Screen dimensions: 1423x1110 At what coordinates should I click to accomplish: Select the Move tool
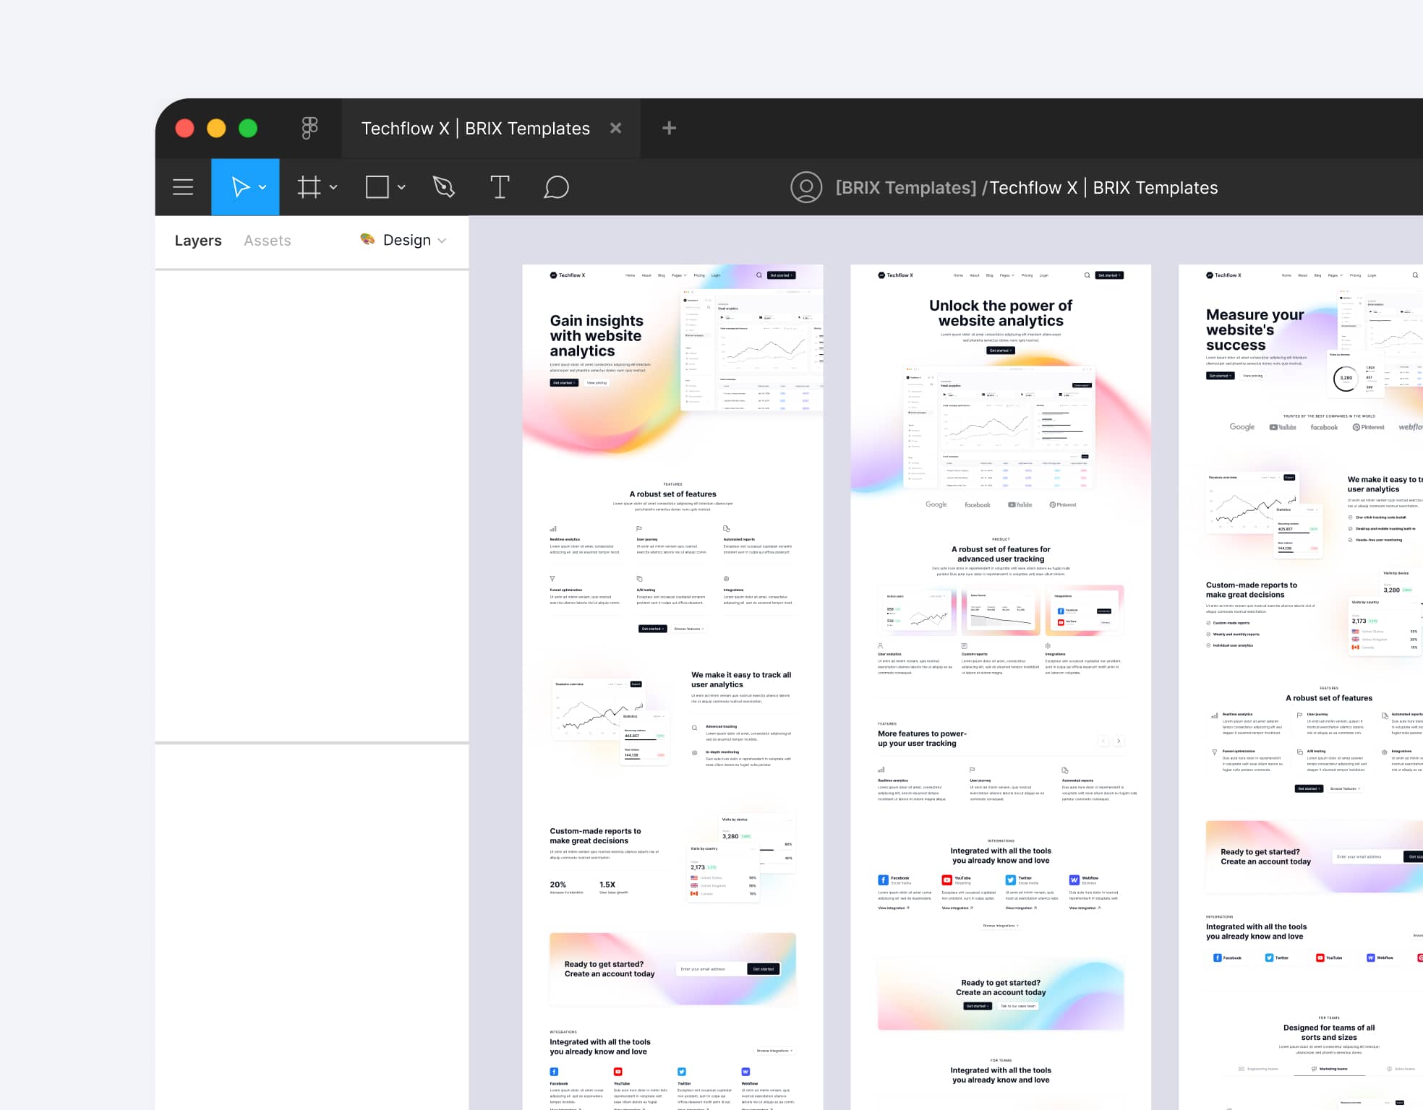(240, 187)
